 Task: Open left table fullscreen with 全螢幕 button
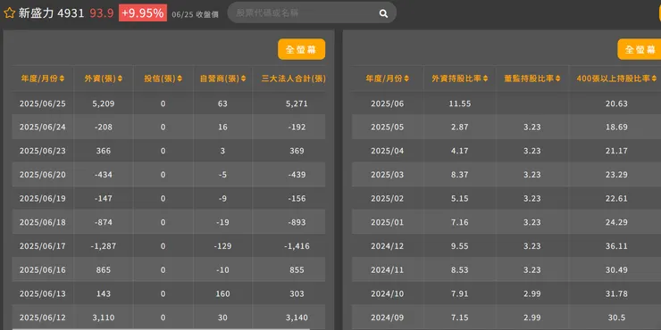coord(301,49)
